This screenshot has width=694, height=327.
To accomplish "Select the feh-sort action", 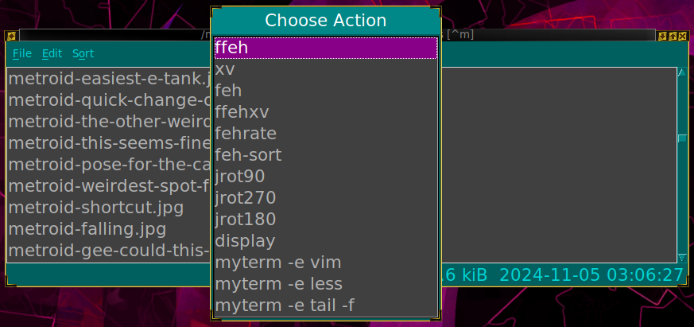I will click(x=326, y=154).
